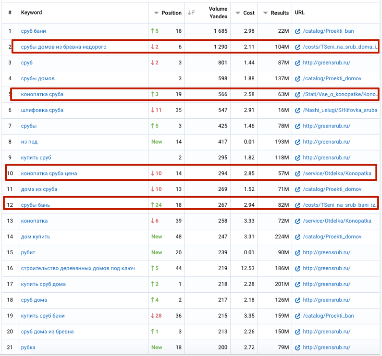The width and height of the screenshot is (382, 356).
Task: Click external link icon in конопатка сруба цена row
Action: [x=297, y=174]
